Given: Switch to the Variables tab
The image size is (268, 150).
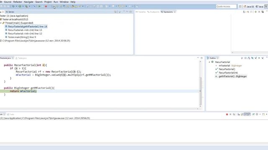Looking at the screenshot, I should point(141,12).
